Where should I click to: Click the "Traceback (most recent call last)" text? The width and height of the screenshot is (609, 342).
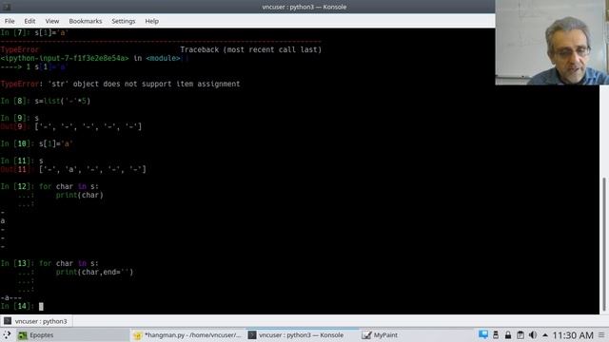click(x=251, y=49)
